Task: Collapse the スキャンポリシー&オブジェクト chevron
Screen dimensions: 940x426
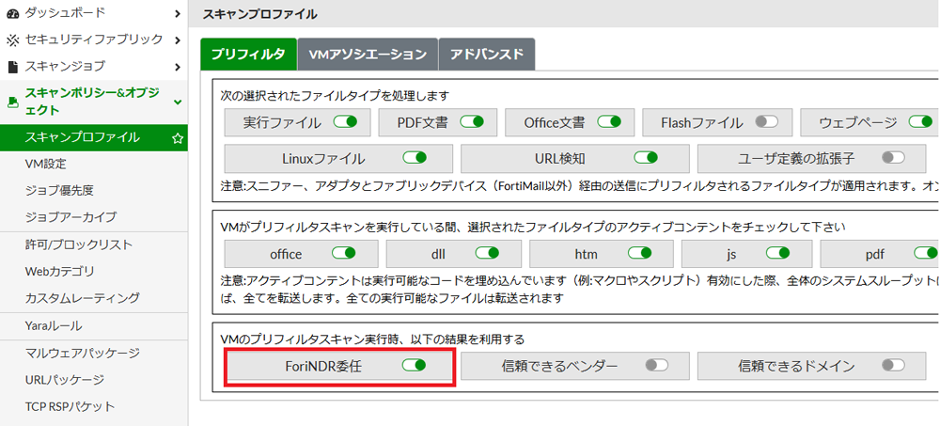Action: click(177, 102)
